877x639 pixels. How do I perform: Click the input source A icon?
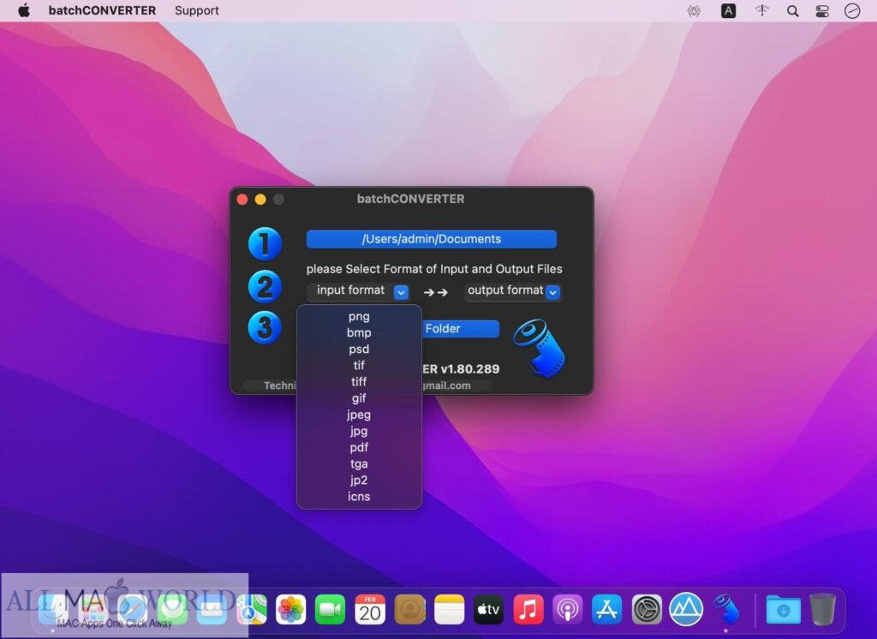pyautogui.click(x=728, y=10)
